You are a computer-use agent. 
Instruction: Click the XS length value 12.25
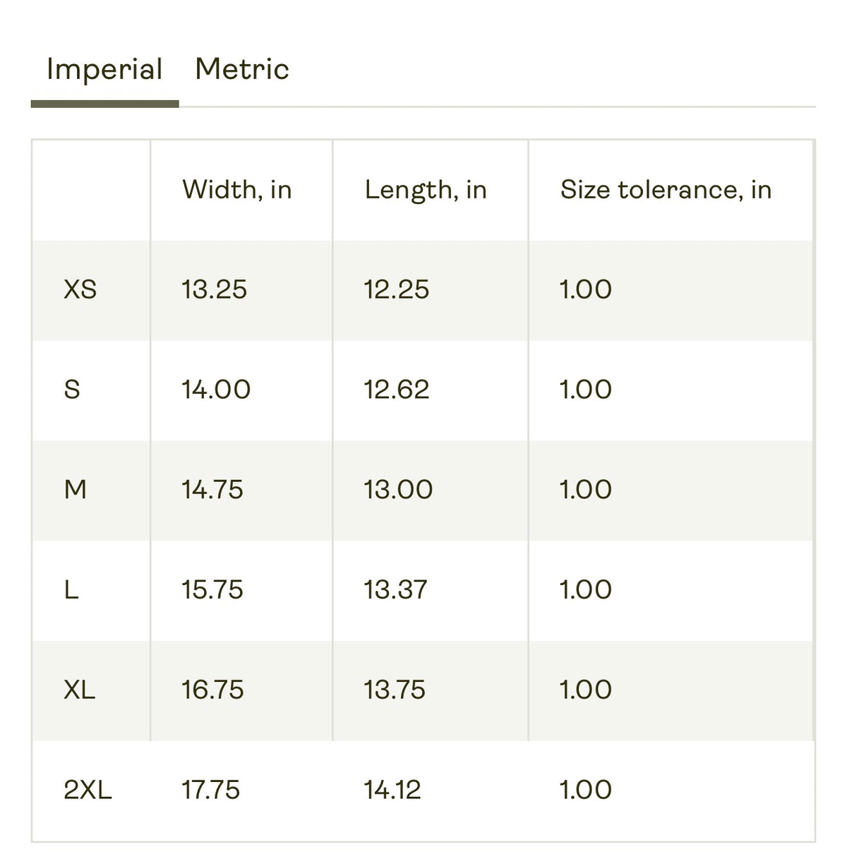396,289
